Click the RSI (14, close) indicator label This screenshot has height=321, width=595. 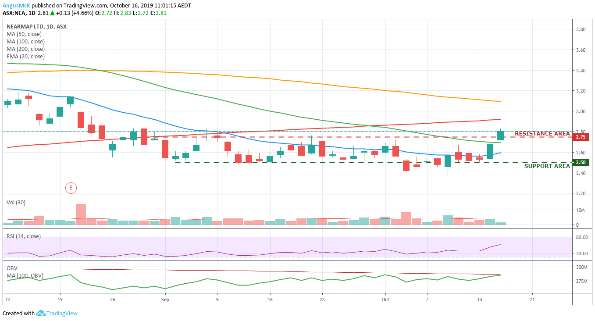23,236
